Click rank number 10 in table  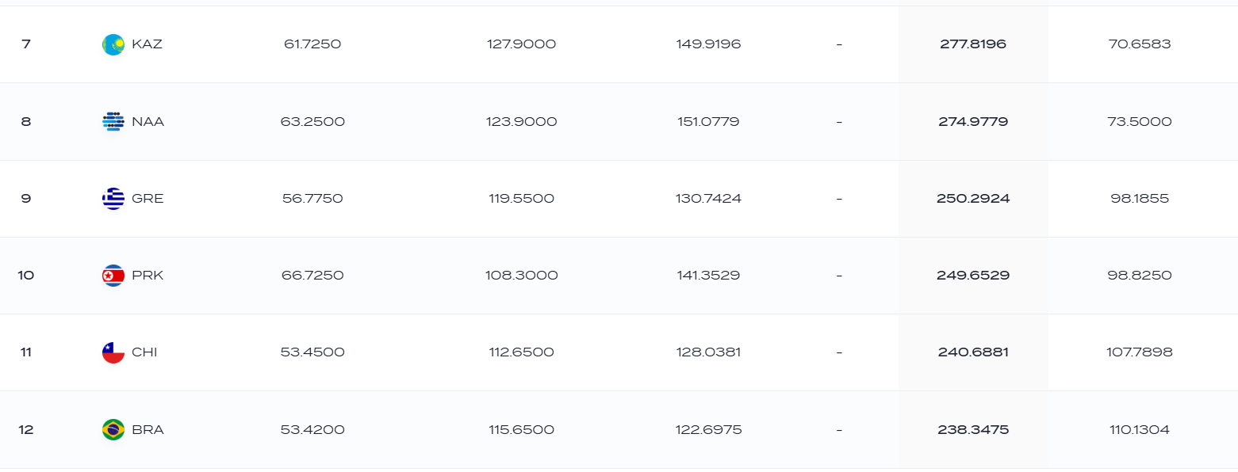(x=26, y=276)
